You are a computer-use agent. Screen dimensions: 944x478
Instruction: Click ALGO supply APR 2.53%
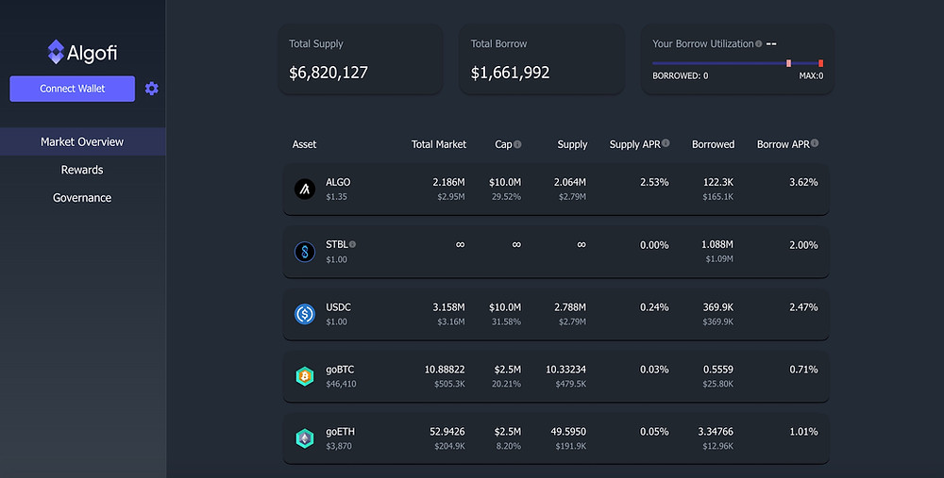coord(654,182)
